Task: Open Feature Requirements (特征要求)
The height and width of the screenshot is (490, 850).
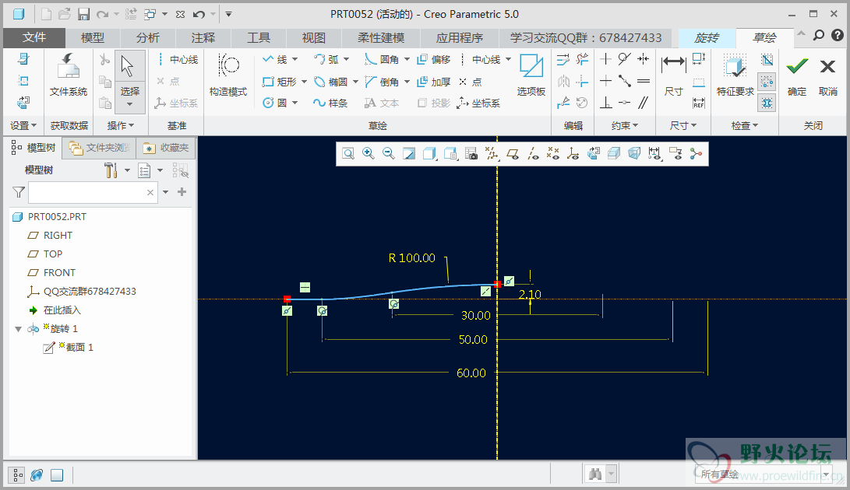Action: 735,75
